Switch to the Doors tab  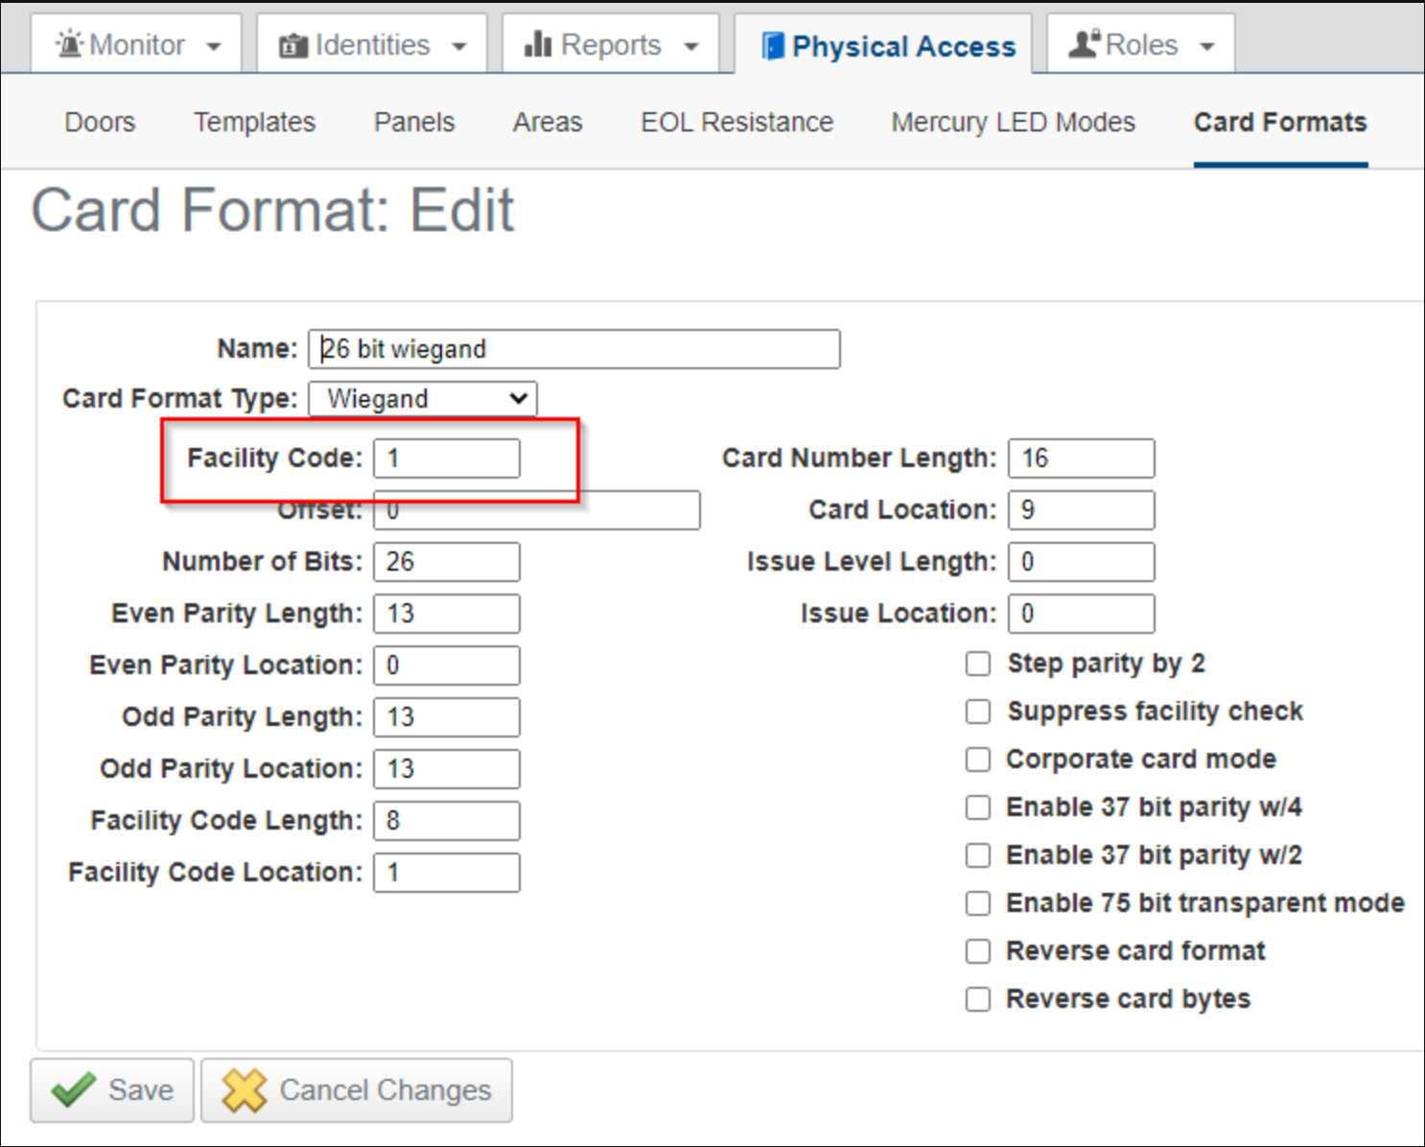coord(100,123)
